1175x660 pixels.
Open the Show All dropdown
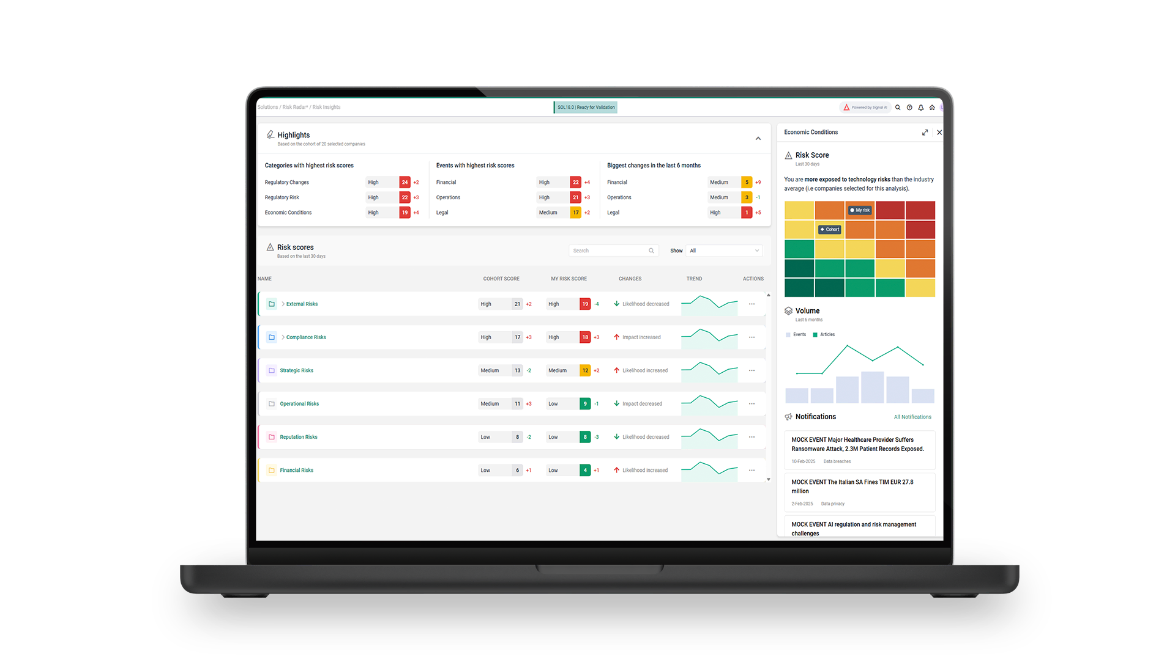724,251
